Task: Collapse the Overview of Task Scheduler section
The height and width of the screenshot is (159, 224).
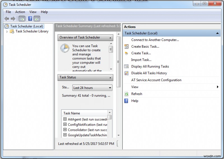Action: coord(110,38)
